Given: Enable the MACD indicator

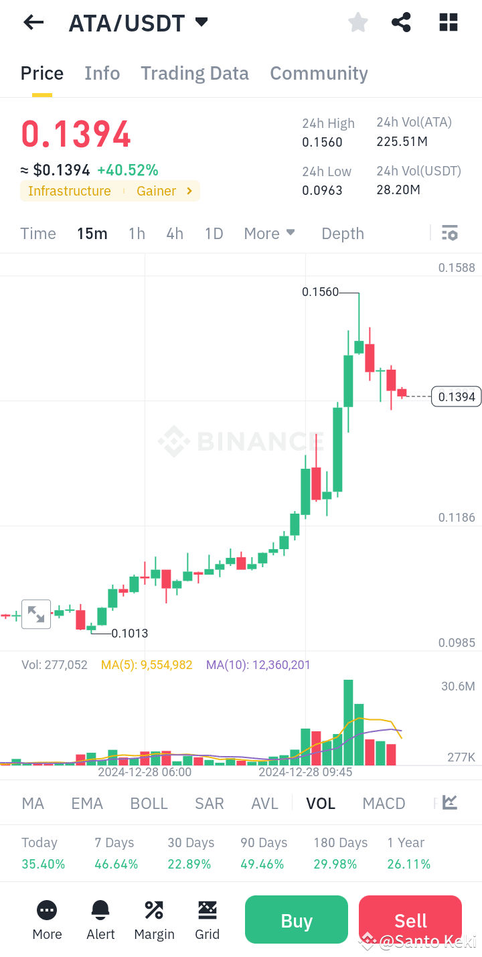Looking at the screenshot, I should [x=384, y=802].
